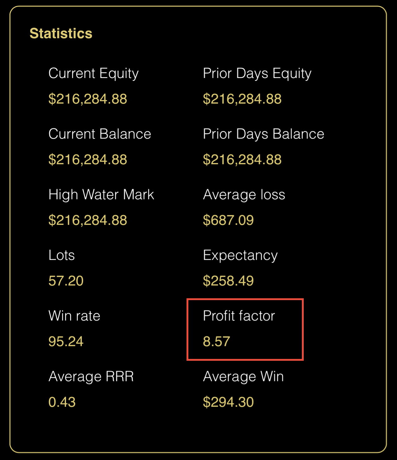This screenshot has height=460, width=397.
Task: Select the value under Current Balance
Action: pyautogui.click(x=88, y=160)
